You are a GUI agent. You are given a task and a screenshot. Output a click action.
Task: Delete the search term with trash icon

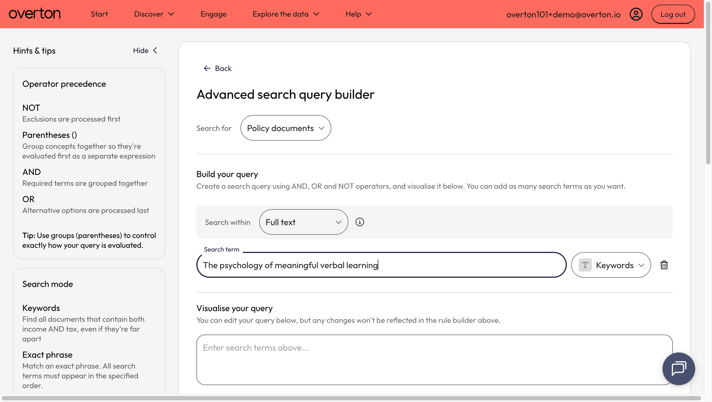[x=664, y=265]
